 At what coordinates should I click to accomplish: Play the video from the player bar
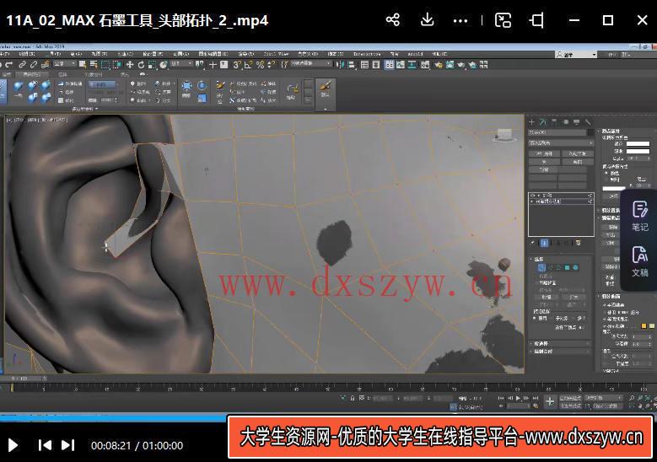pyautogui.click(x=13, y=445)
